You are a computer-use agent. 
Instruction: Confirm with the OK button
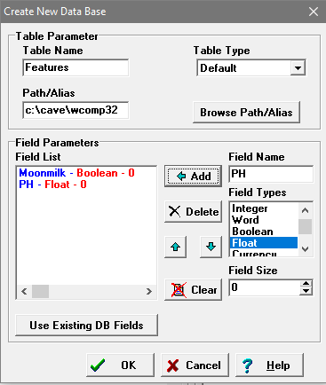pos(120,365)
